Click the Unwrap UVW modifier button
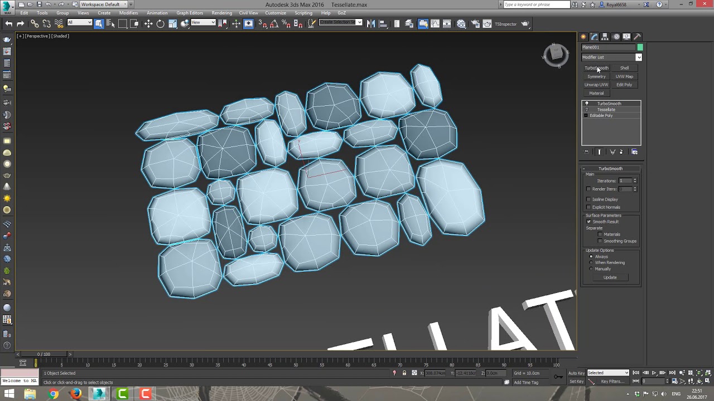Viewport: 714px width, 401px height. coord(596,85)
